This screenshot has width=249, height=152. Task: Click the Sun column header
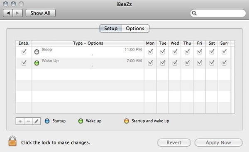tap(224, 43)
